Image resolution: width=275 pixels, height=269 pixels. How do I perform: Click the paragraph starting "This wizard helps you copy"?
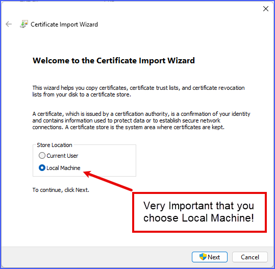(138, 91)
